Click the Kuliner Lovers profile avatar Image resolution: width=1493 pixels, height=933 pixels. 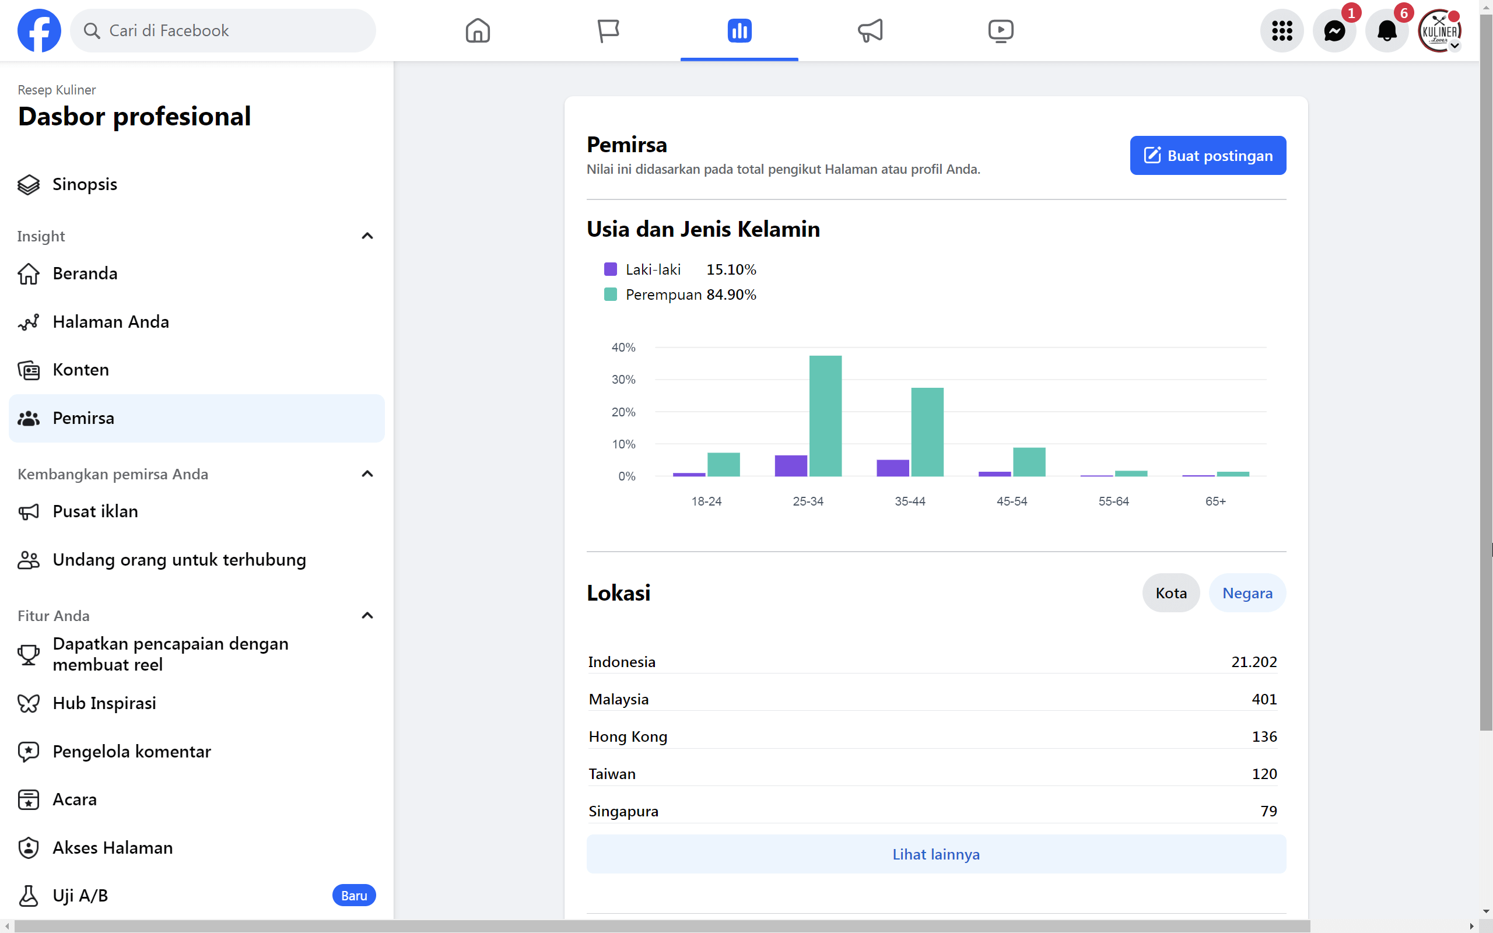tap(1439, 30)
